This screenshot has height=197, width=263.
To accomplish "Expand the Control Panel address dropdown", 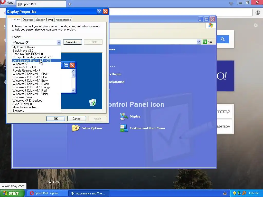I will click(199, 42).
